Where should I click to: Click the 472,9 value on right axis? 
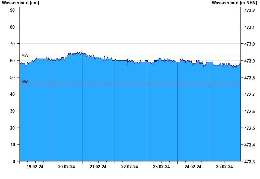coord(250,61)
